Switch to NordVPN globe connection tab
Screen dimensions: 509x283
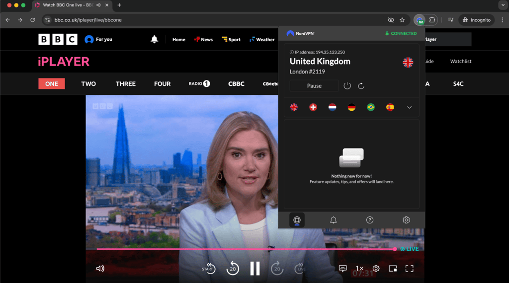297,220
